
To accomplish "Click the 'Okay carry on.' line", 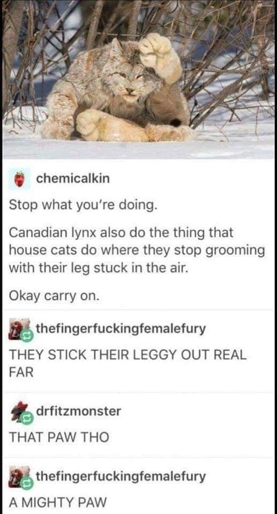I will [x=54, y=296].
